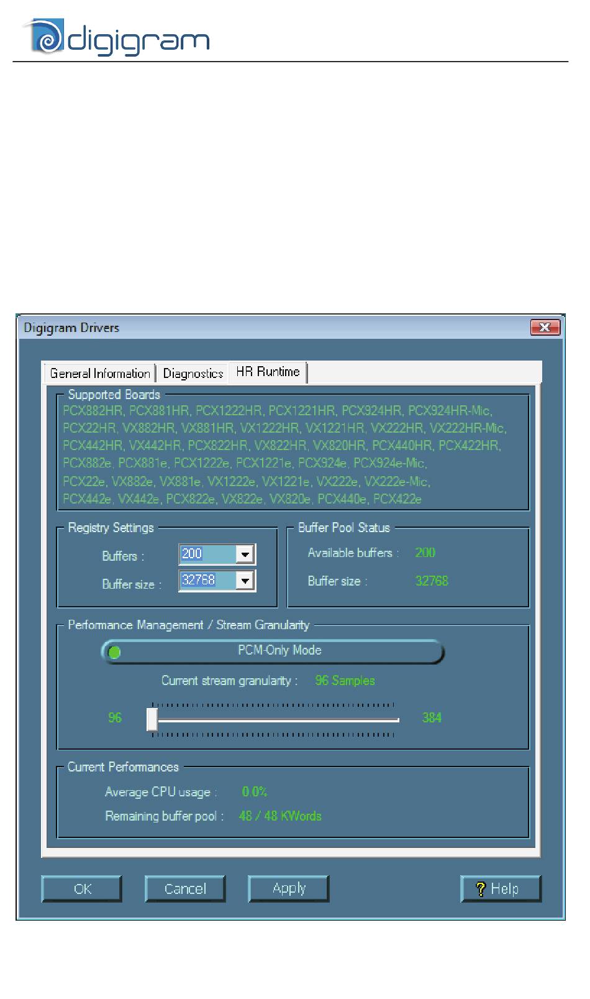
Task: Click the '48 / 48 KWords' buffer pool value
Action: tap(280, 816)
